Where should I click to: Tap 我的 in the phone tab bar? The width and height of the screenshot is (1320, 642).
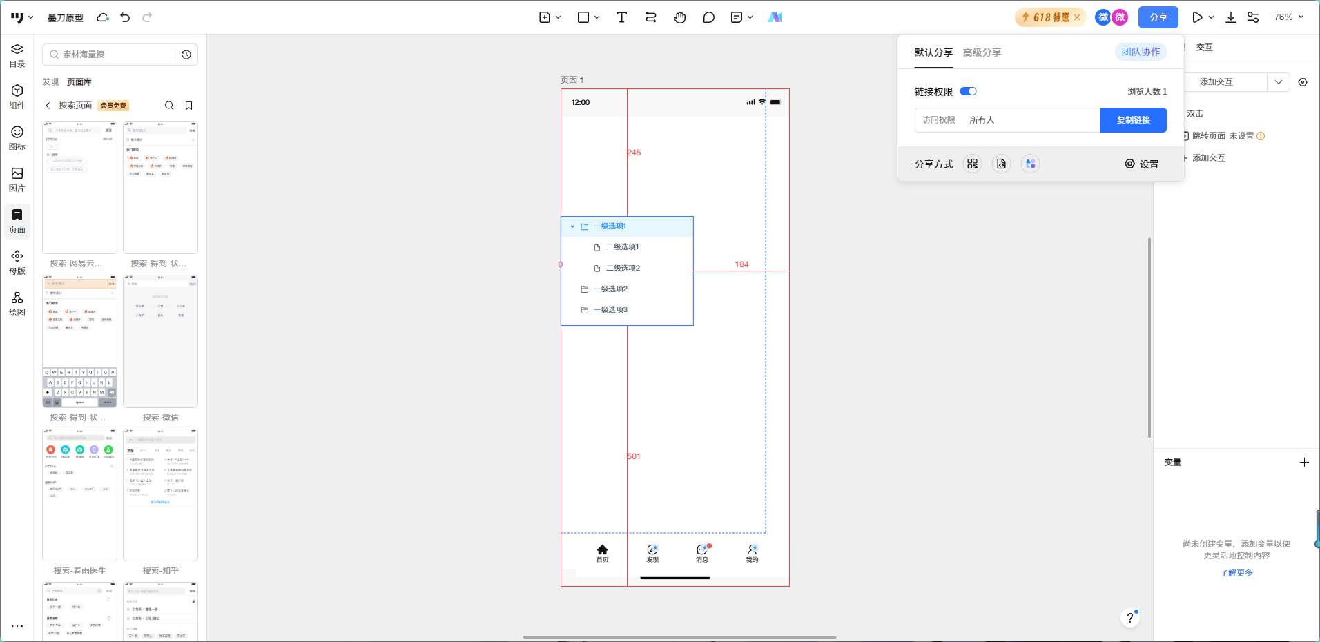click(752, 554)
